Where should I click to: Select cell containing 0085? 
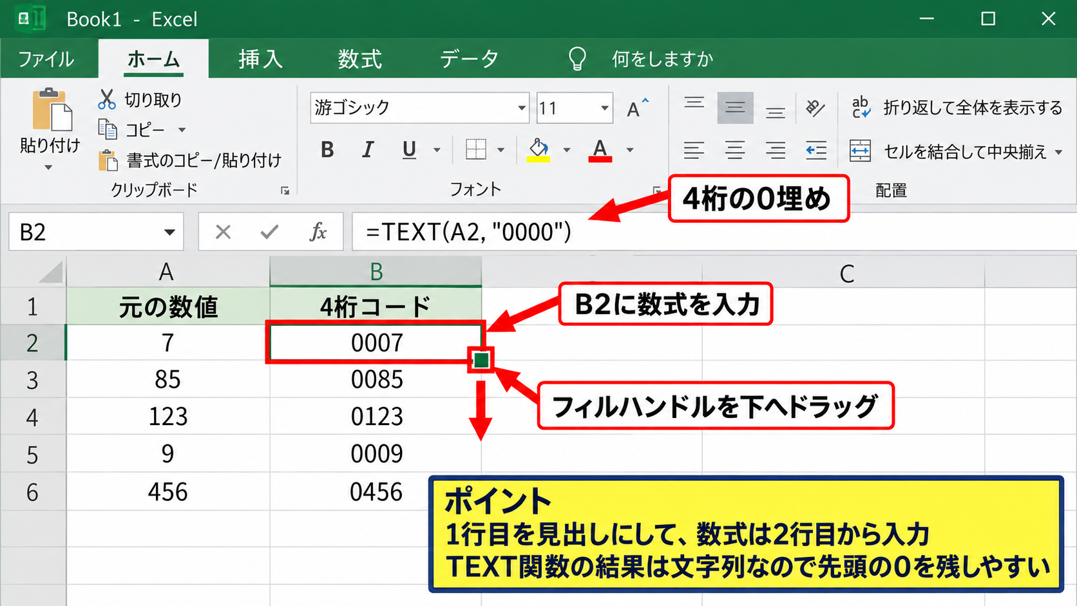(x=376, y=379)
